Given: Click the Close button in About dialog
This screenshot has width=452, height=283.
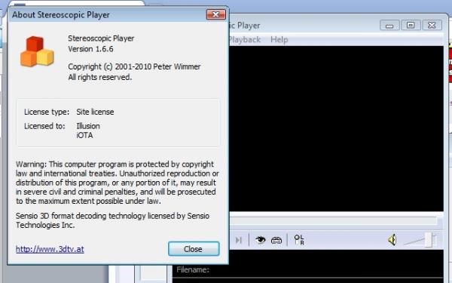Looking at the screenshot, I should click(194, 249).
